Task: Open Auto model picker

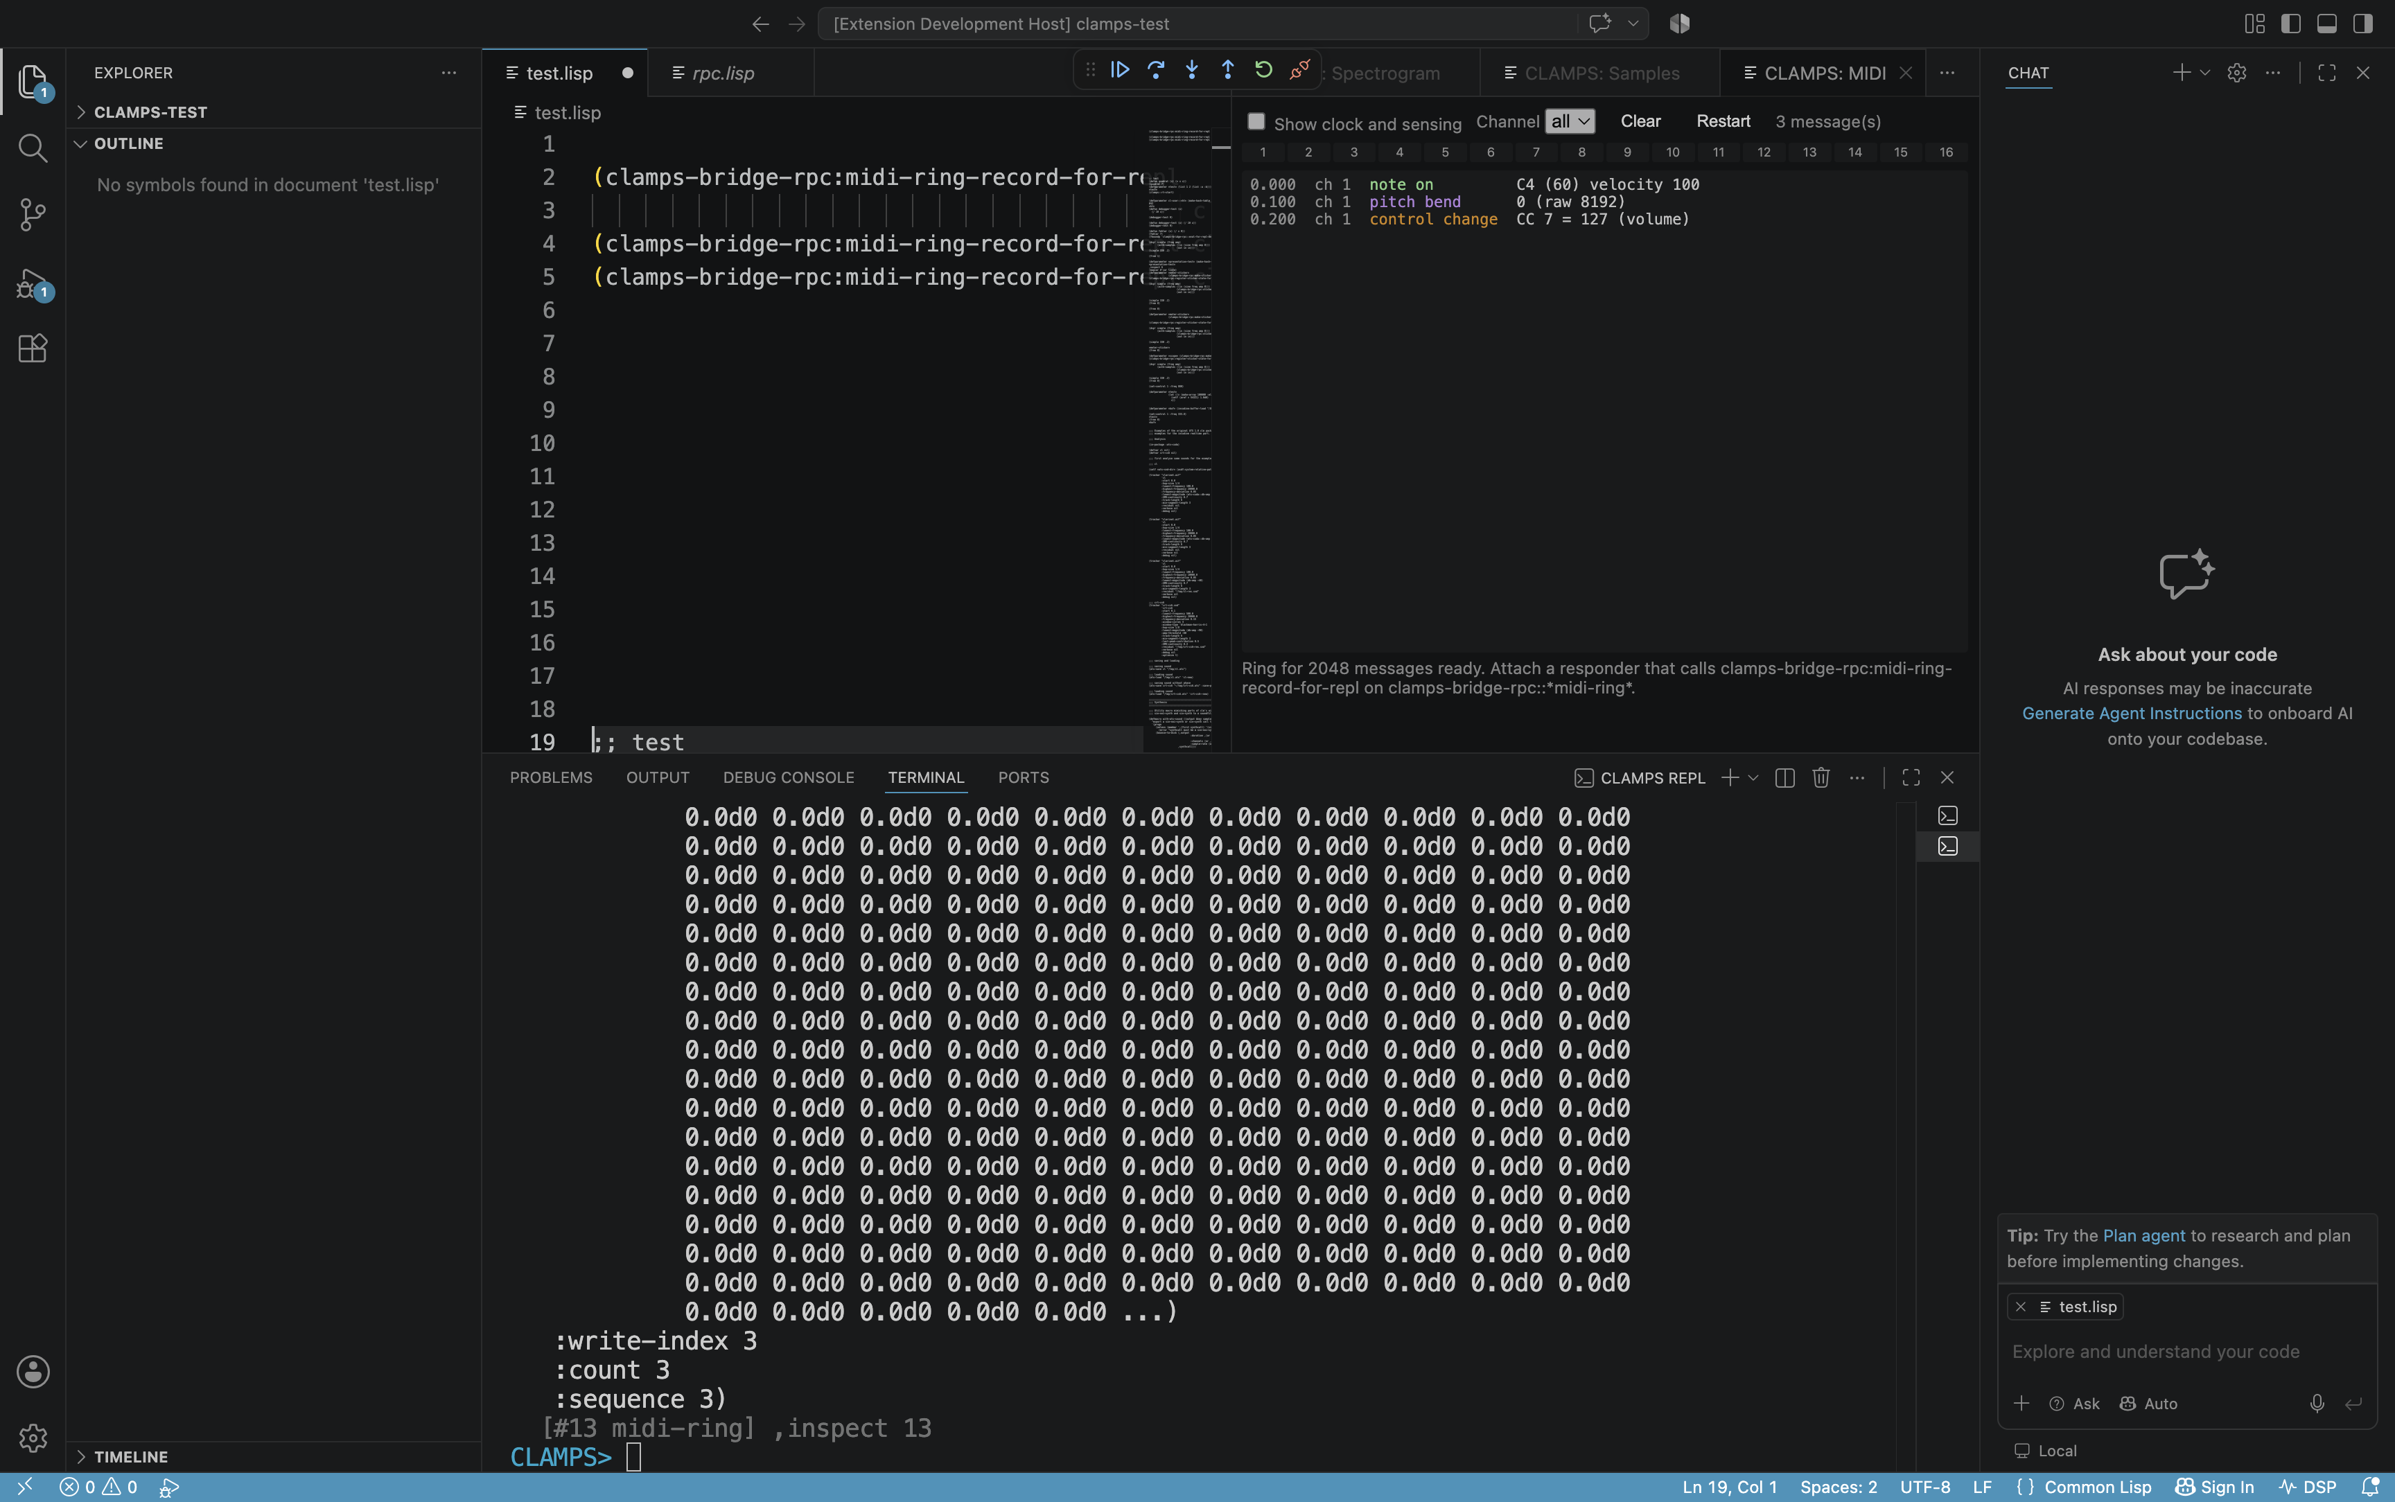Action: click(2149, 1404)
